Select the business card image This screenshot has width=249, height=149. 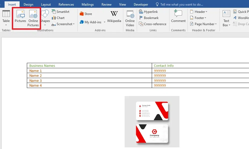[x=152, y=122]
